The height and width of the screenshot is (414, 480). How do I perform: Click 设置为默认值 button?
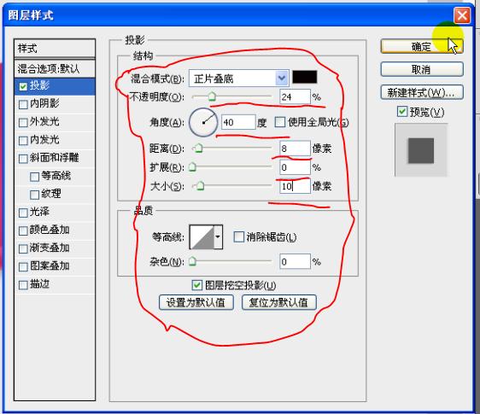196,303
